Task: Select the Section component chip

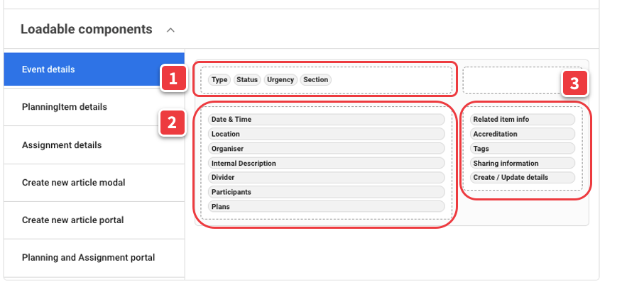Action: [x=316, y=80]
